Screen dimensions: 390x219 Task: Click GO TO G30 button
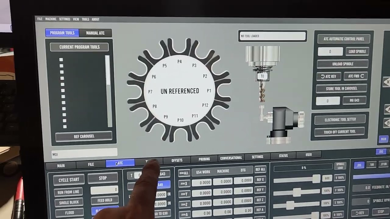[x=161, y=213]
